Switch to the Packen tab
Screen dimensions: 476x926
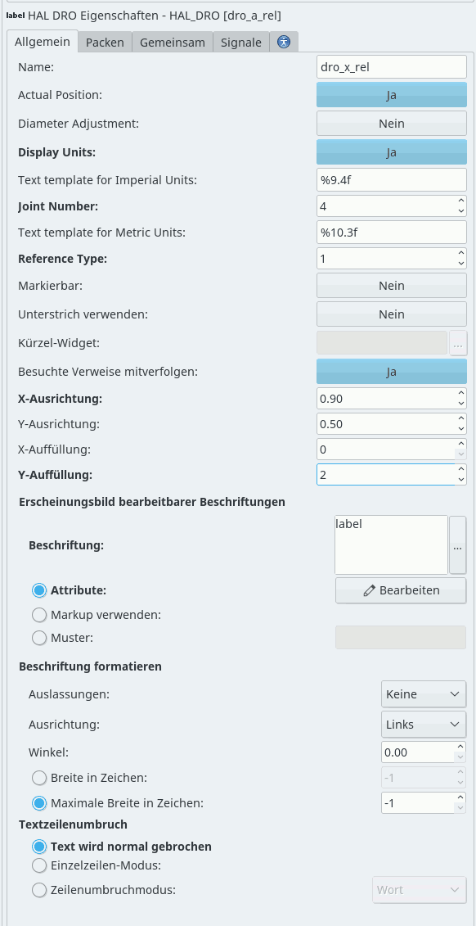[x=105, y=42]
